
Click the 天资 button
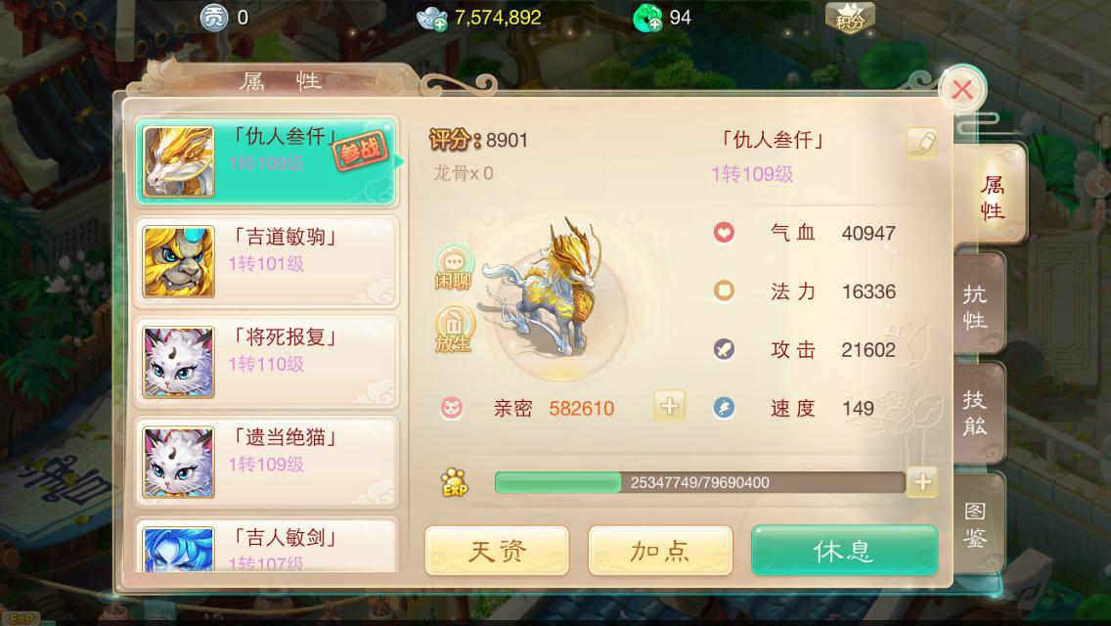coord(497,550)
